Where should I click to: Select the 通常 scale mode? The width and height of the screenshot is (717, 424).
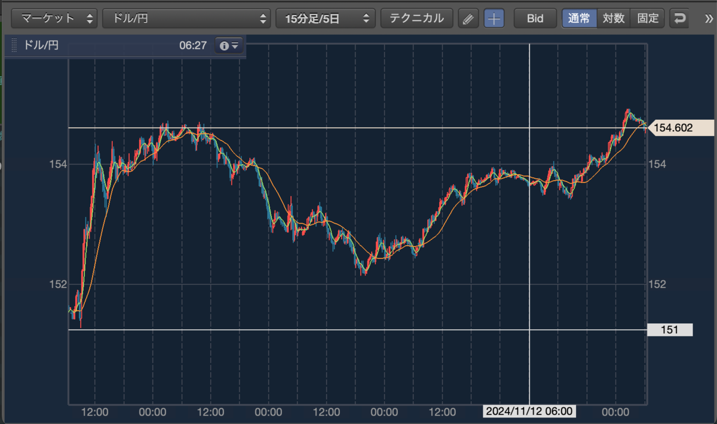(579, 18)
